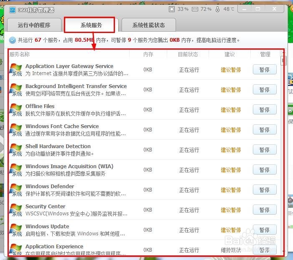
Task: Click description 为扫描仪和照相机提供图像采集服务
Action: point(65,174)
